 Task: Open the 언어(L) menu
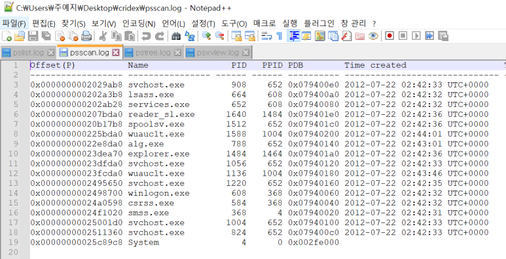tap(173, 23)
